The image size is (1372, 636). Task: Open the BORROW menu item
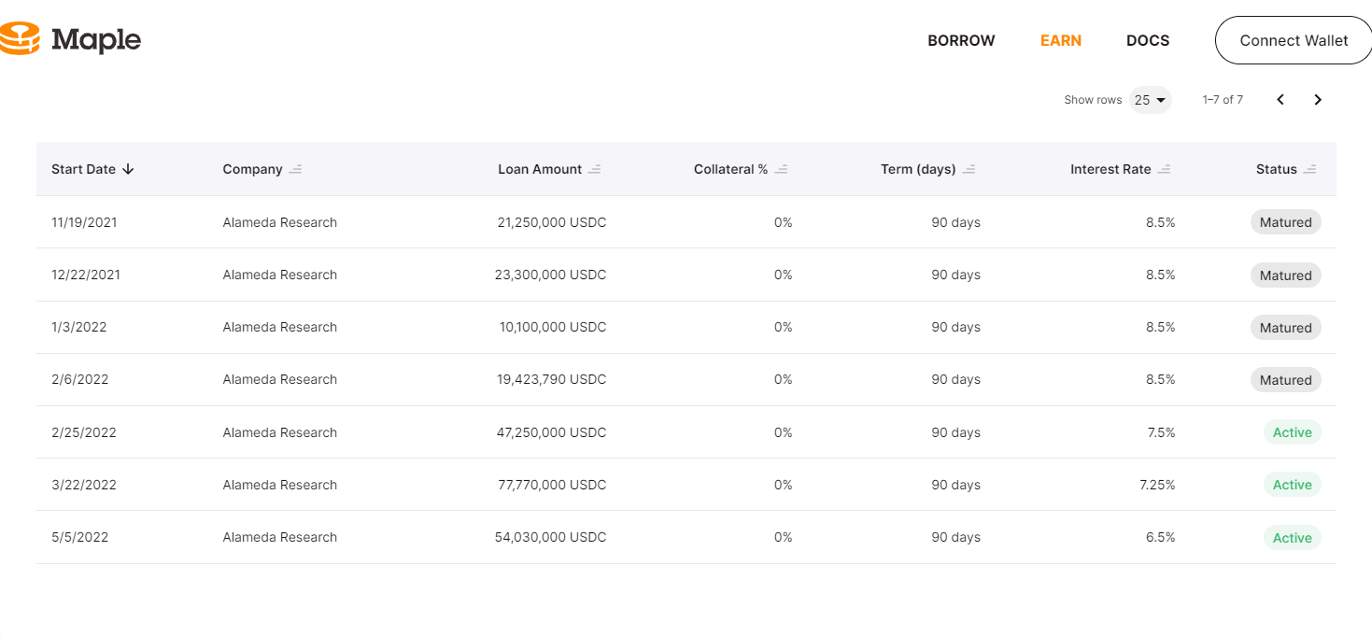961,41
